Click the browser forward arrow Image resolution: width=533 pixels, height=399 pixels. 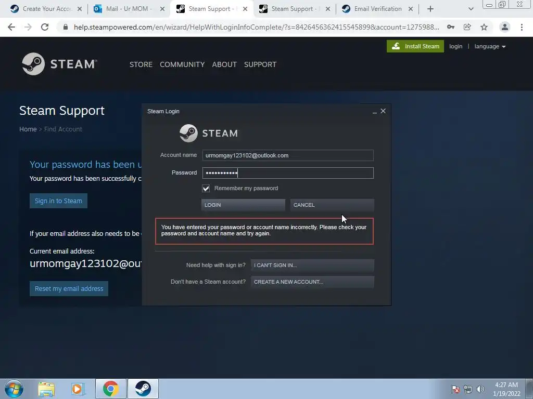[28, 27]
